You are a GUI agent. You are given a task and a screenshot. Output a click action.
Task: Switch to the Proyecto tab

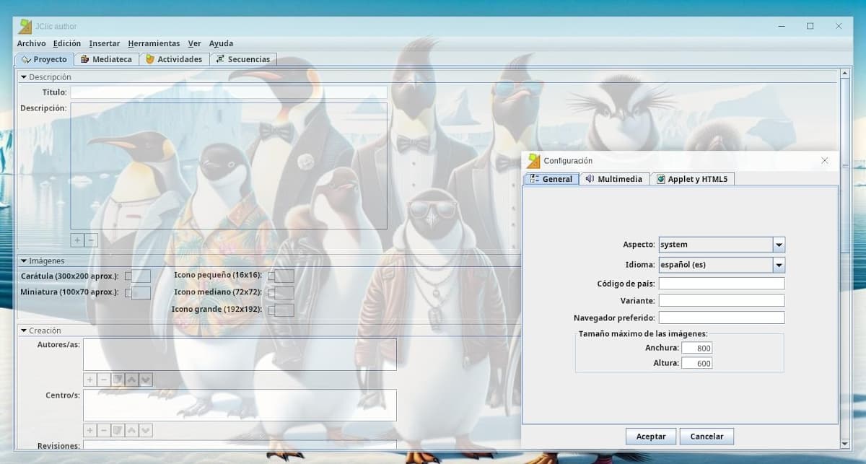click(x=44, y=59)
